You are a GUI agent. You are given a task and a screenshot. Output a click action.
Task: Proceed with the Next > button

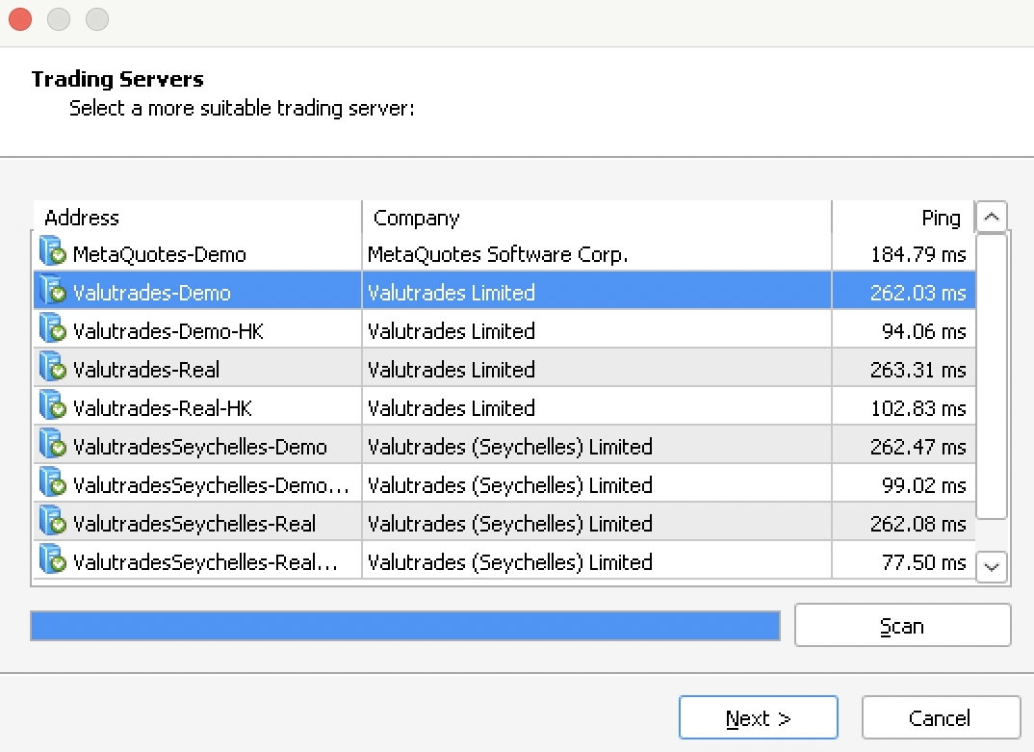758,718
